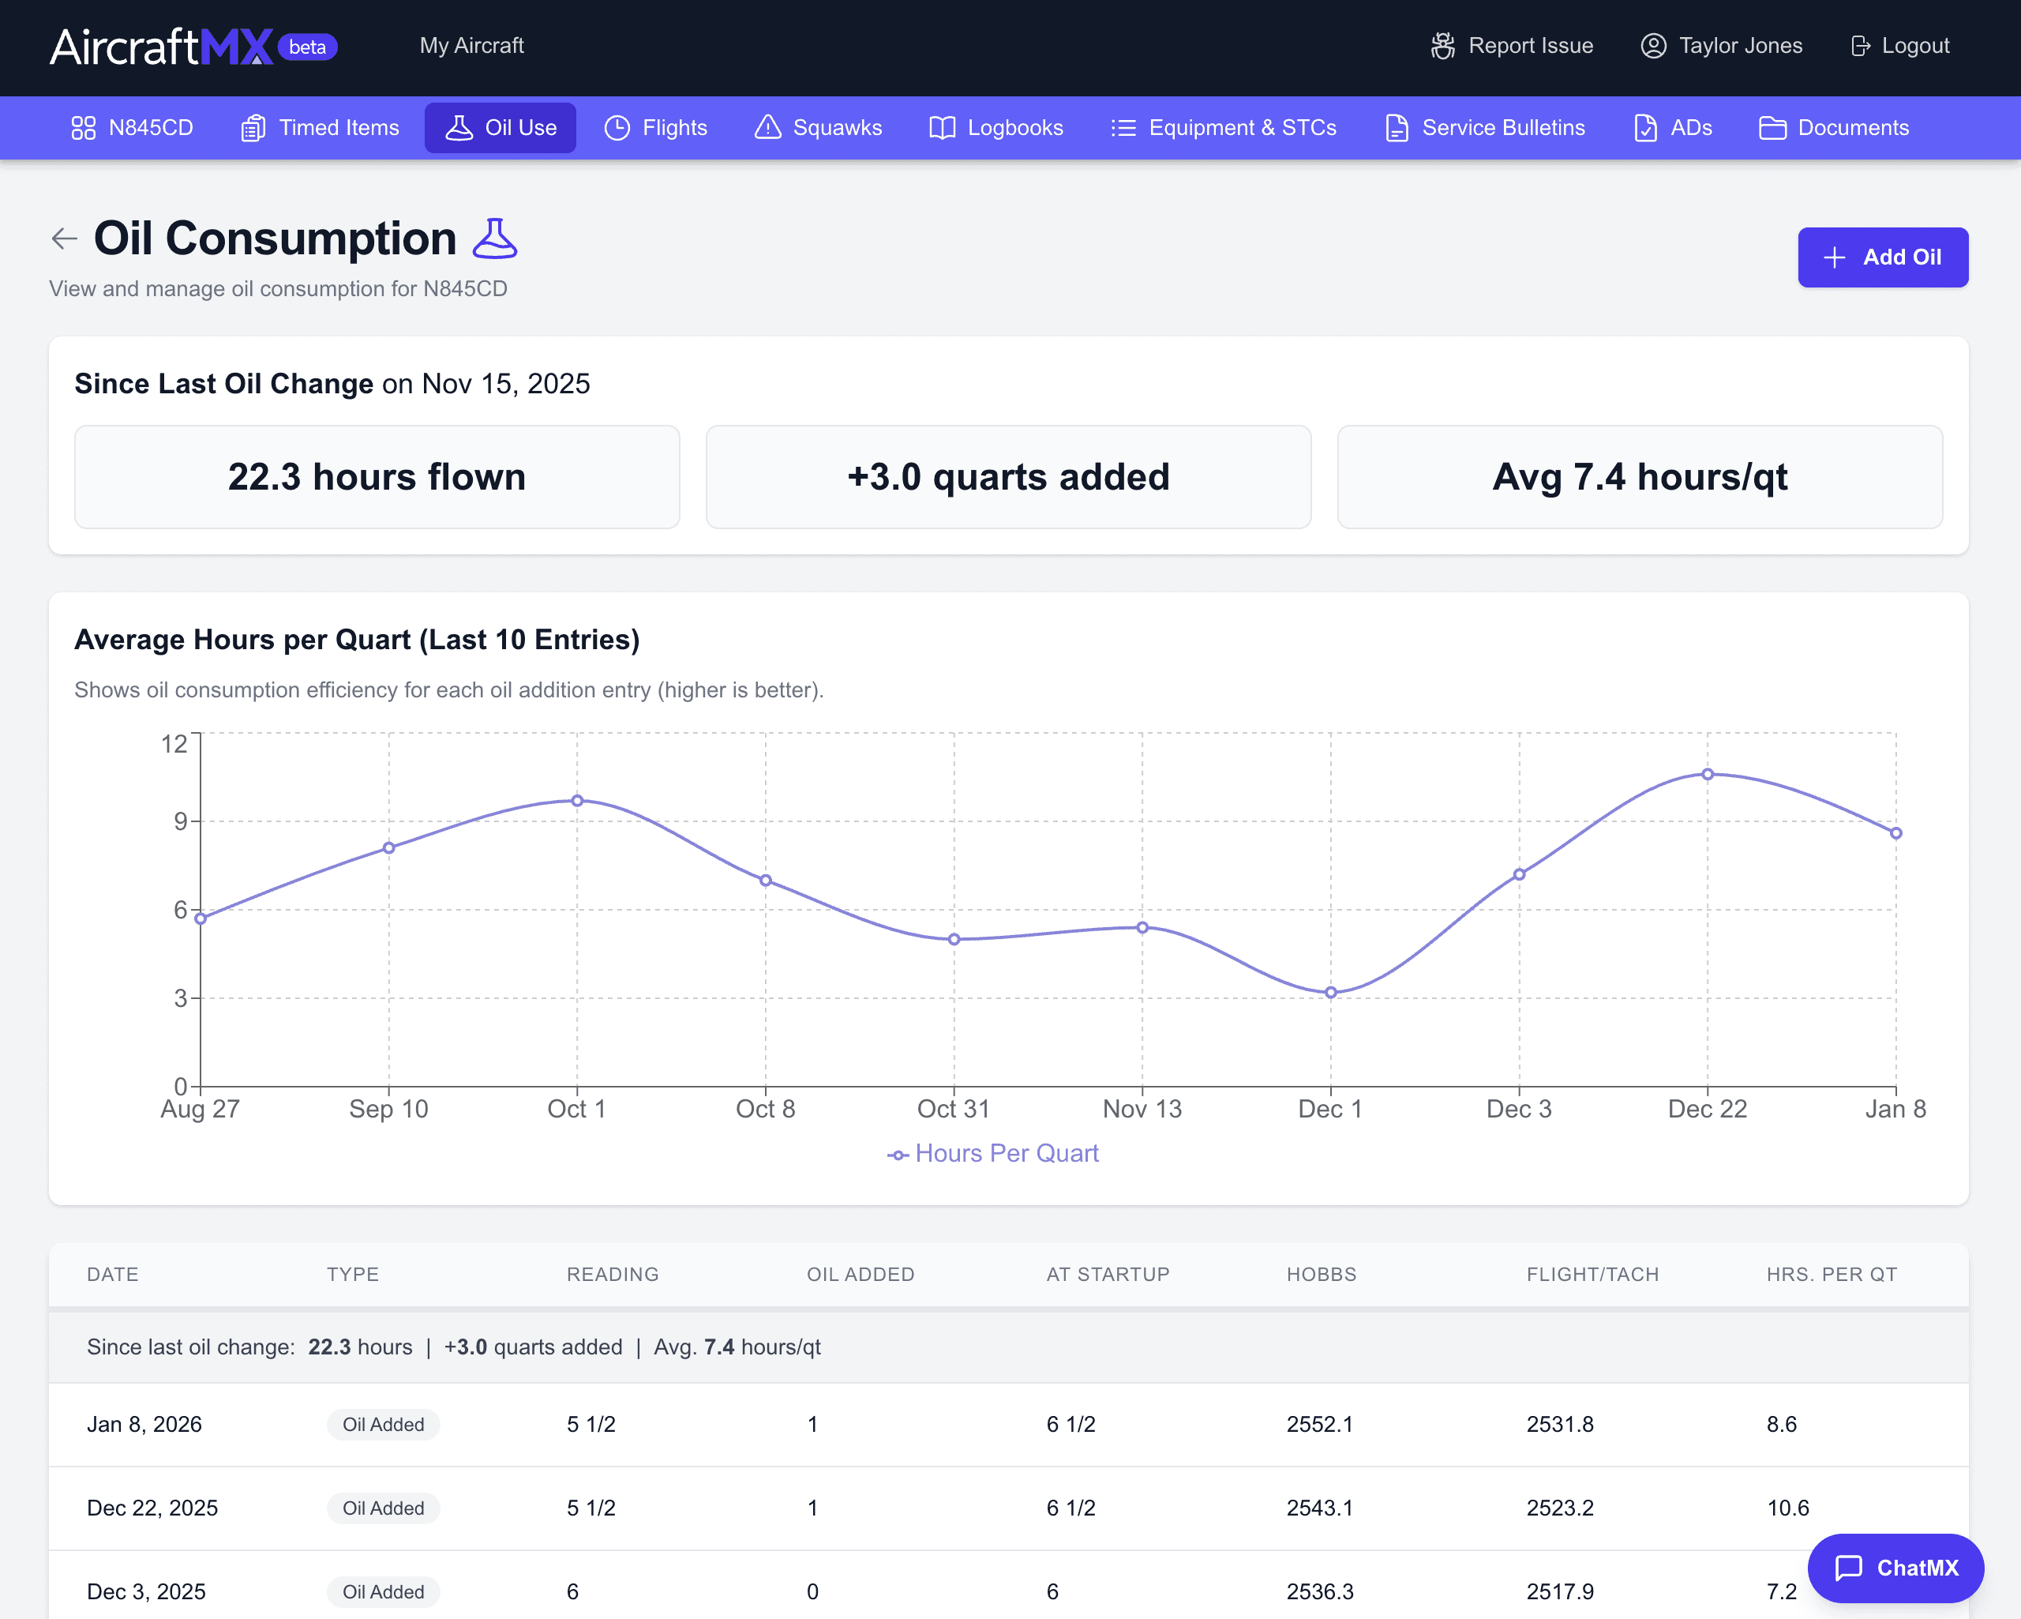The image size is (2021, 1619).
Task: Go to the My Aircraft menu item
Action: [471, 46]
